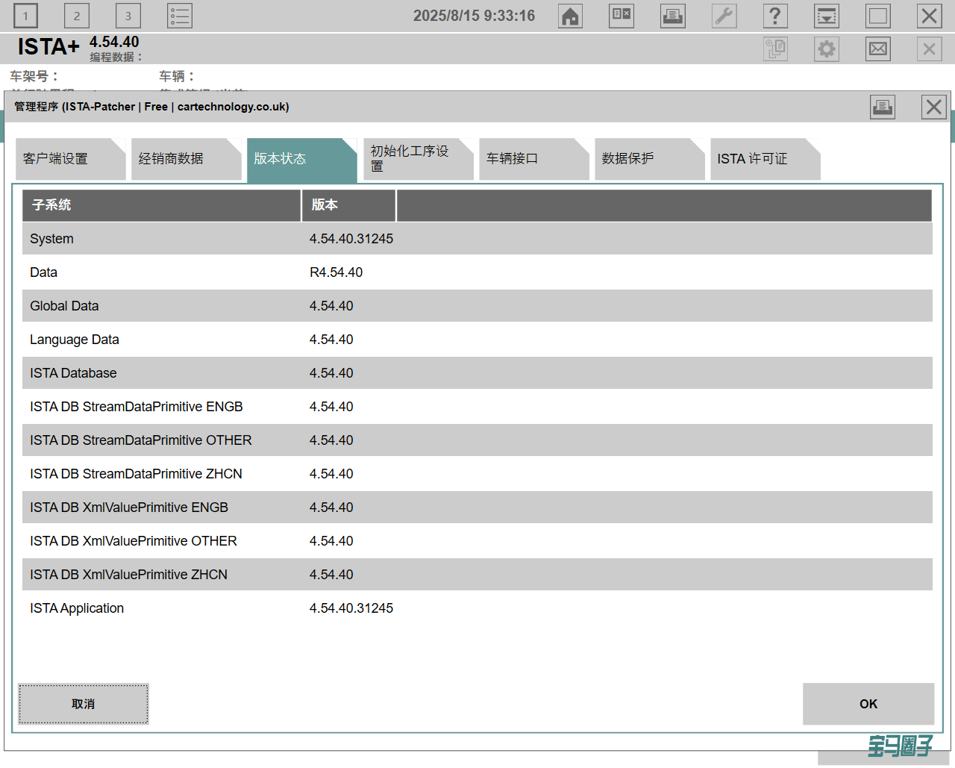955x768 pixels.
Task: Click the 子系统 column header
Action: click(x=161, y=205)
